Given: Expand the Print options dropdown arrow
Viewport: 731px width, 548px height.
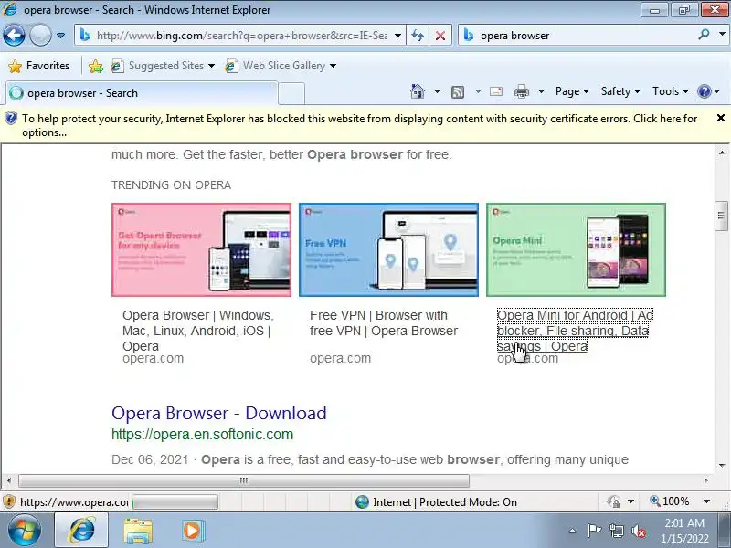Looking at the screenshot, I should click(541, 91).
